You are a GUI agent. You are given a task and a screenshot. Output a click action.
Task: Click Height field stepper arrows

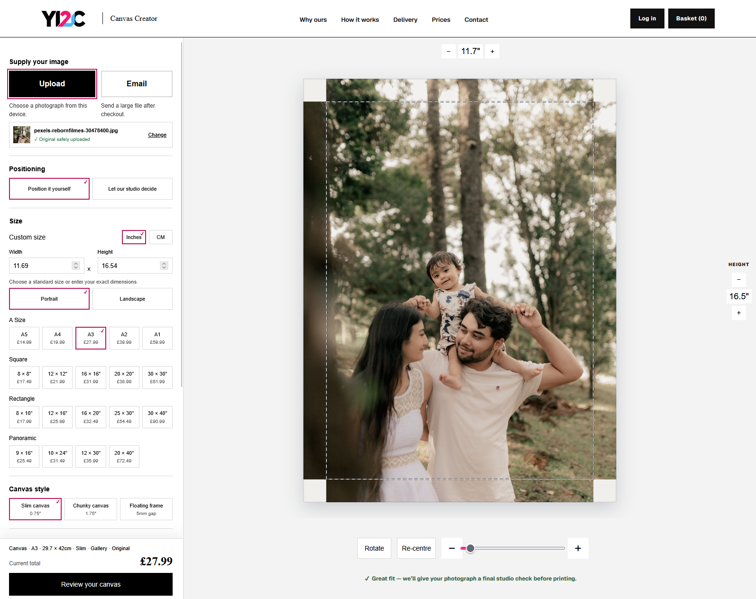point(164,266)
